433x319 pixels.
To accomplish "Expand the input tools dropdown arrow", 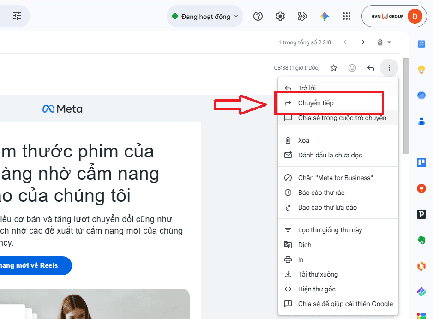I will click(x=389, y=42).
